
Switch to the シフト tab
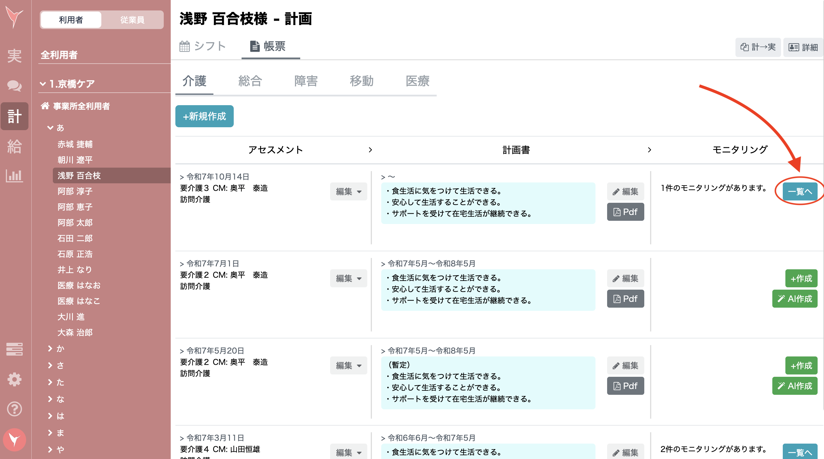tap(203, 46)
